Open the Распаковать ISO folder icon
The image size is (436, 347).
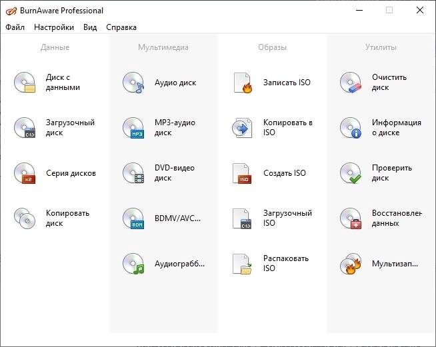(x=242, y=263)
